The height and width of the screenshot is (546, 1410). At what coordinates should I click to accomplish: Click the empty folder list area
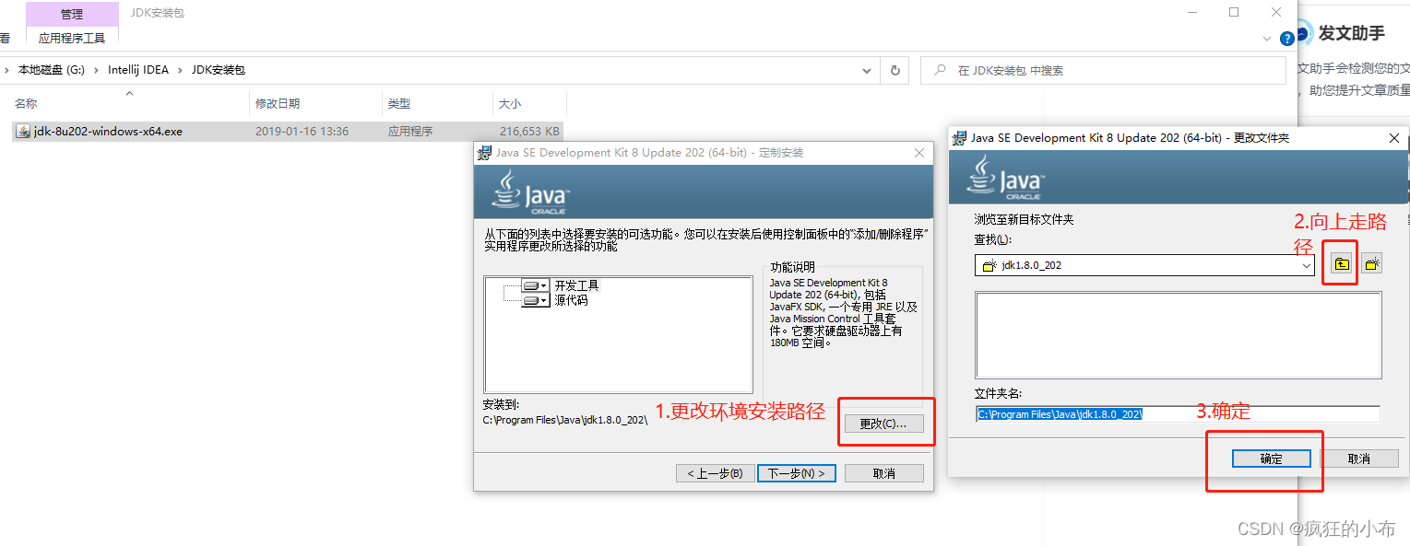[x=1178, y=335]
